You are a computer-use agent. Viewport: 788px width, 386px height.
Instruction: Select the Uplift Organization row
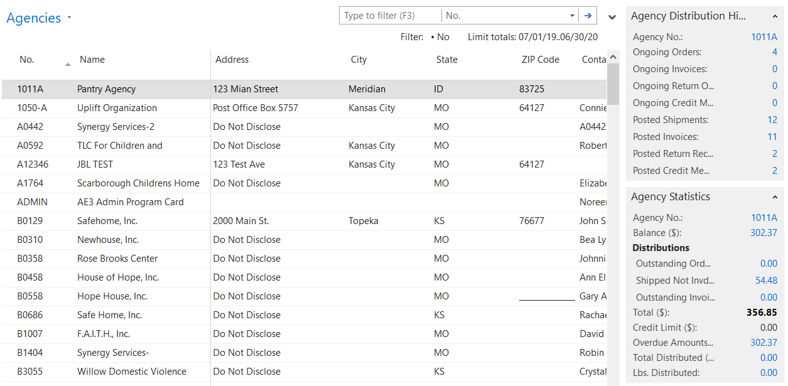tap(117, 108)
